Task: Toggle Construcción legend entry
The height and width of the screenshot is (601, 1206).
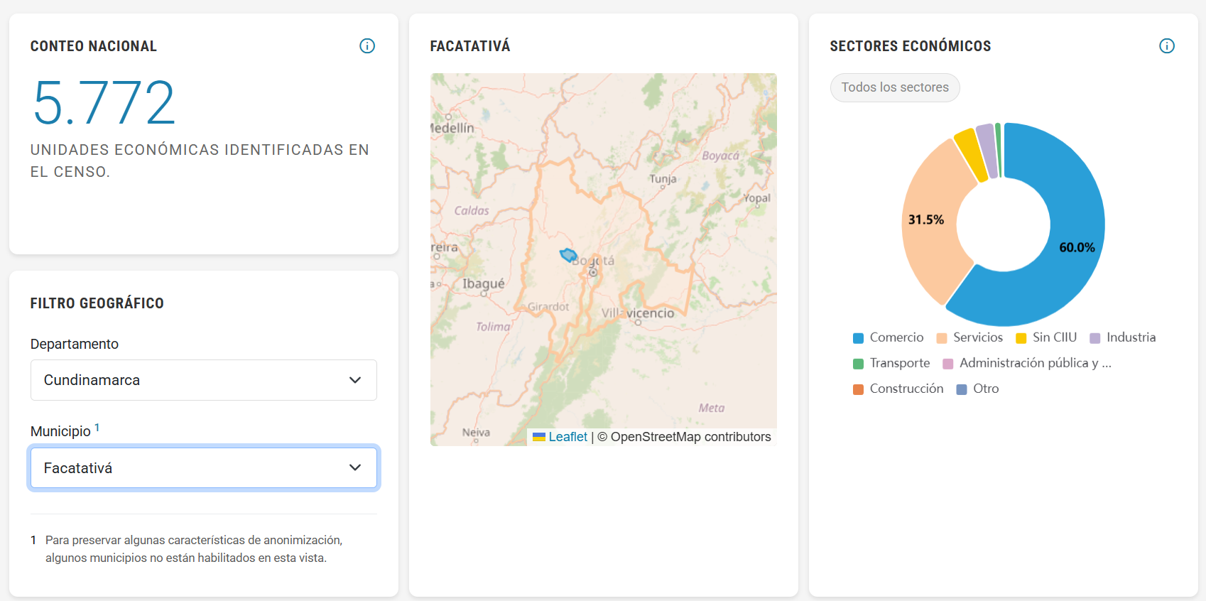Action: 898,389
